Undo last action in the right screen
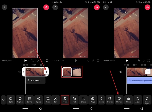152x112 pixels. point(139,61)
